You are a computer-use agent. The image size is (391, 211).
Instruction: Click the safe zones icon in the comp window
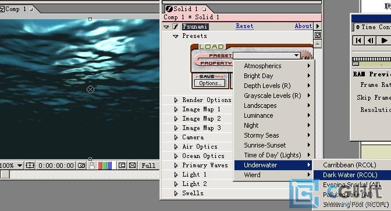(x=30, y=166)
